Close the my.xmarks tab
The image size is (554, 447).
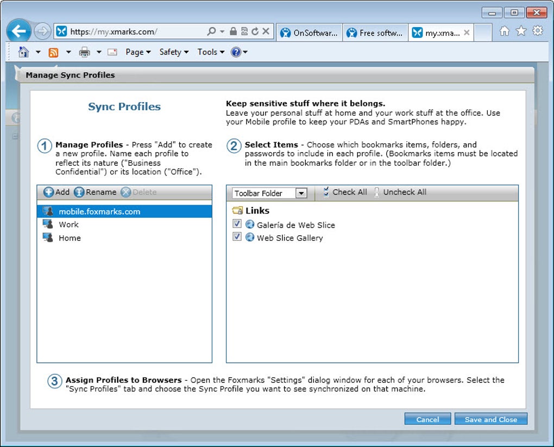(467, 33)
